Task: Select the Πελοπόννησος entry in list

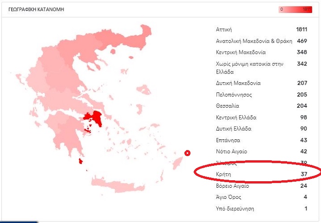Action: tap(262, 95)
